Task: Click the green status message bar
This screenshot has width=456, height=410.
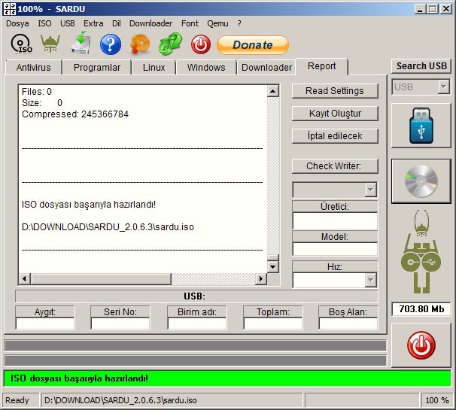Action: coord(227,378)
